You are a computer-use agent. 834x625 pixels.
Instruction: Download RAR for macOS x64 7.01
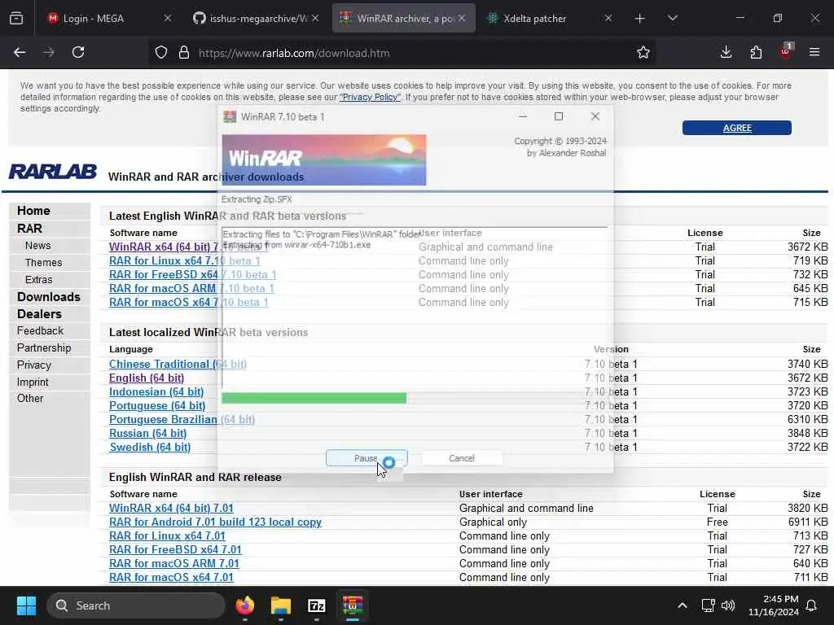pos(171,577)
